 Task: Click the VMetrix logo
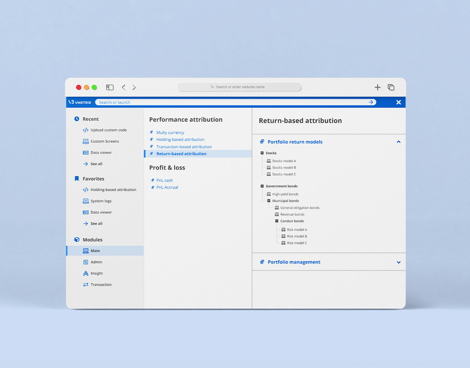pyautogui.click(x=80, y=102)
